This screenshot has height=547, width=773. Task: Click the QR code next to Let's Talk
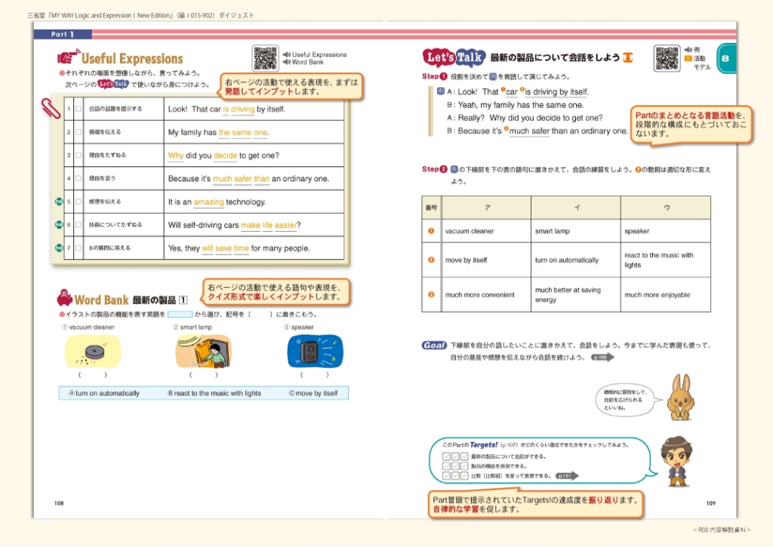(667, 58)
